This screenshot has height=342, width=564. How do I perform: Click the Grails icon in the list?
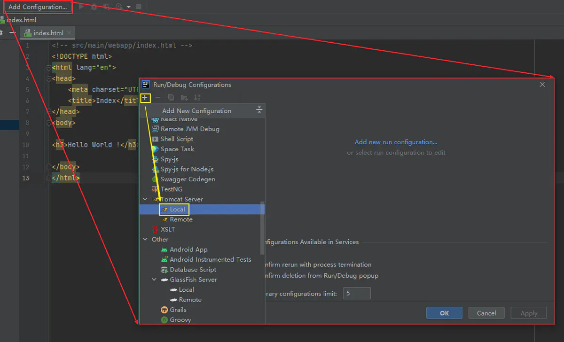(164, 310)
